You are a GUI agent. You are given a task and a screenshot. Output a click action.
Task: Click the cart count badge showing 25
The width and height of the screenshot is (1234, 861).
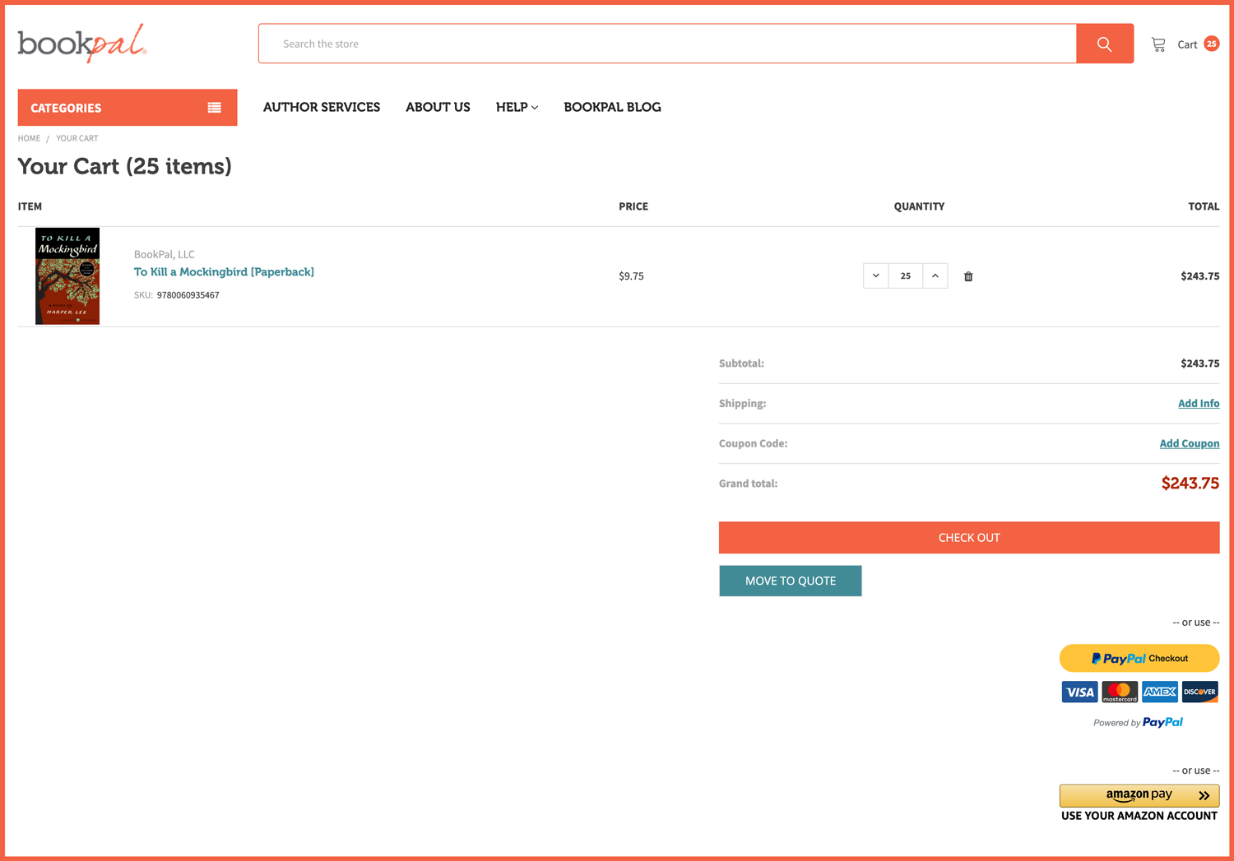[1211, 44]
